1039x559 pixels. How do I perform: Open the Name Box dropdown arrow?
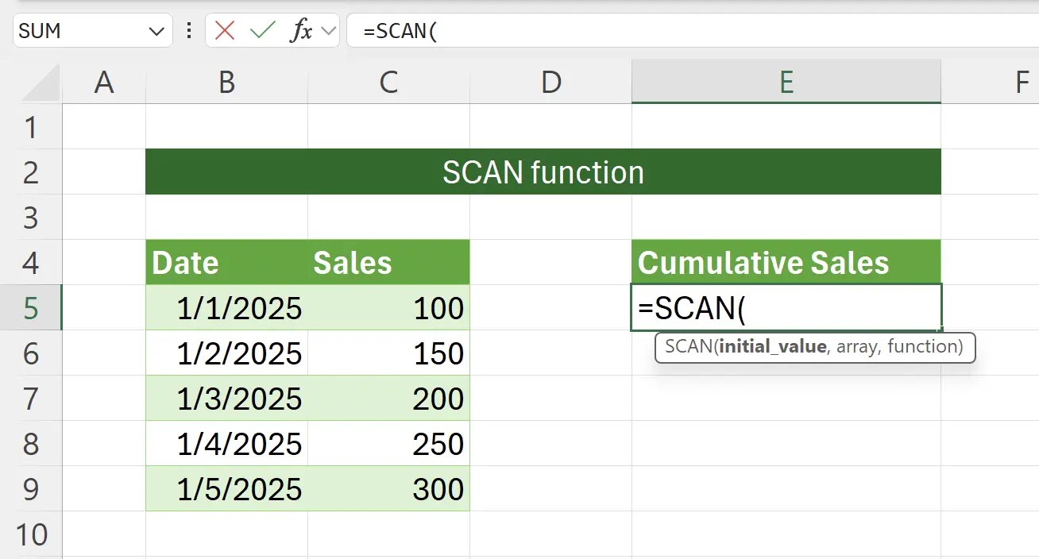[156, 31]
